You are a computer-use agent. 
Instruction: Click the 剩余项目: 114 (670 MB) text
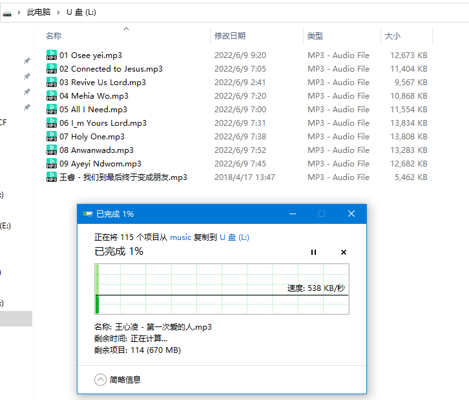coord(138,350)
